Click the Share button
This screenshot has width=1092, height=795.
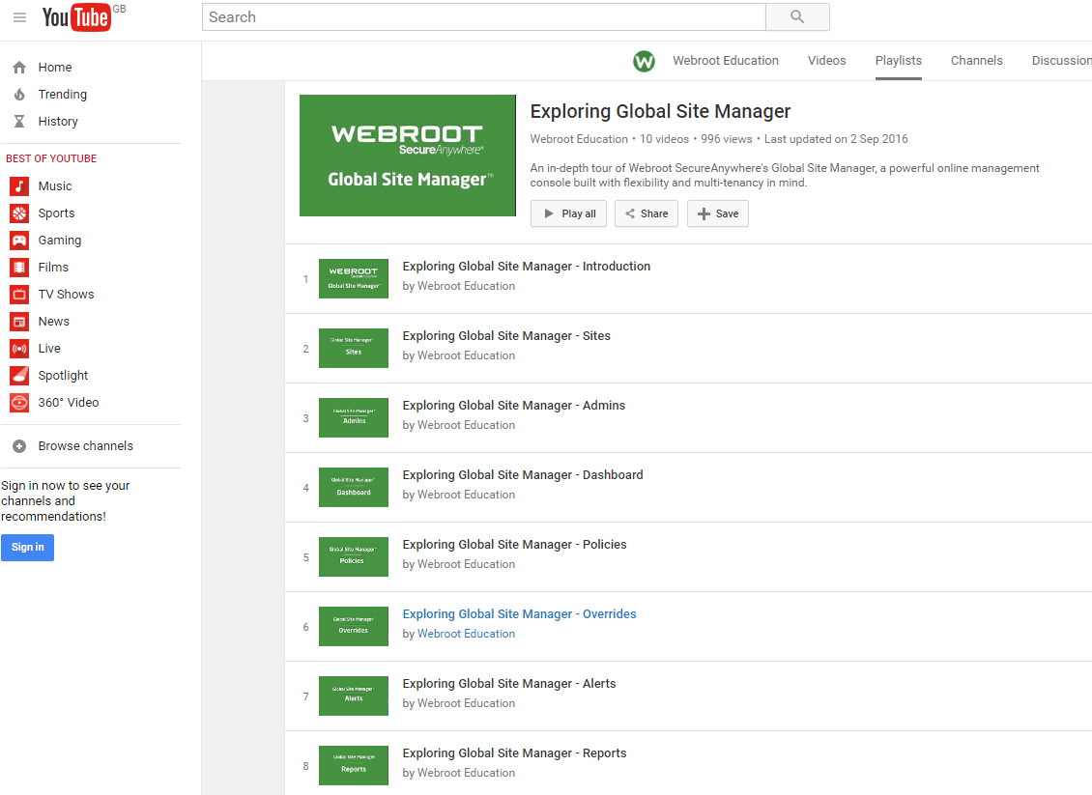tap(647, 213)
